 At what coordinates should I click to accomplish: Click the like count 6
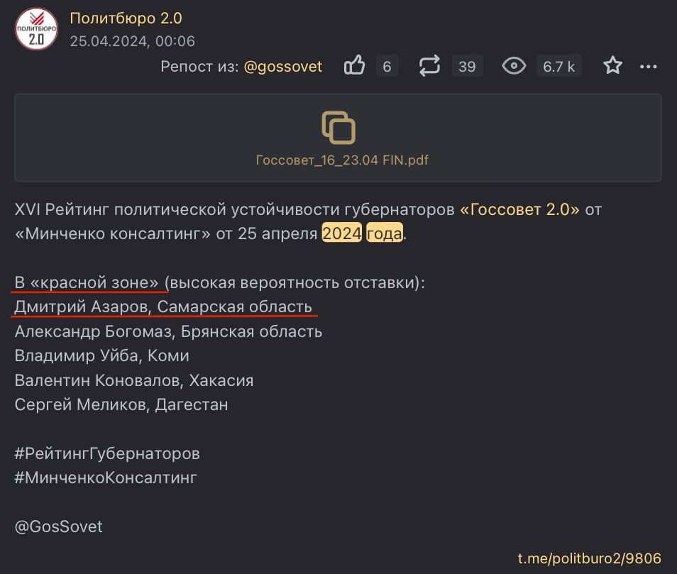387,67
